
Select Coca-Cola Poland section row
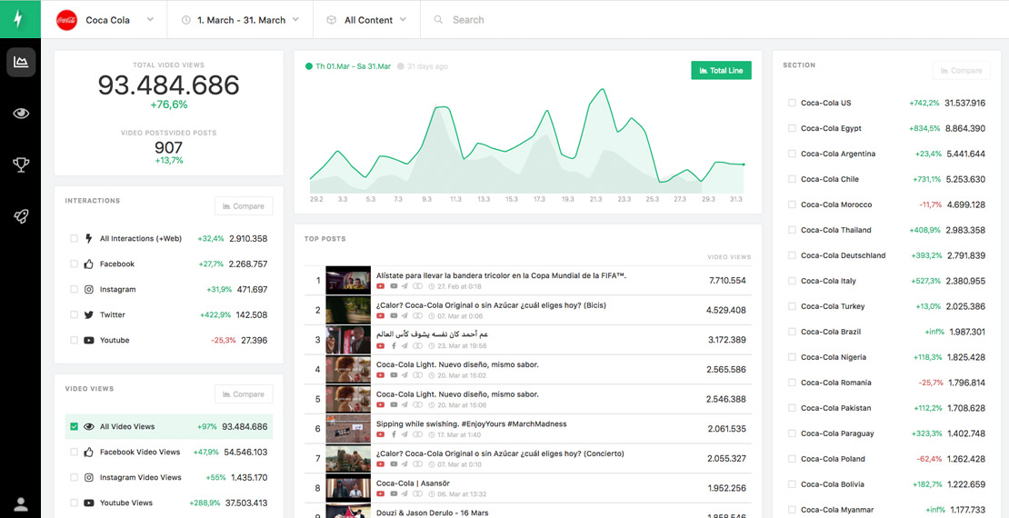(x=886, y=459)
